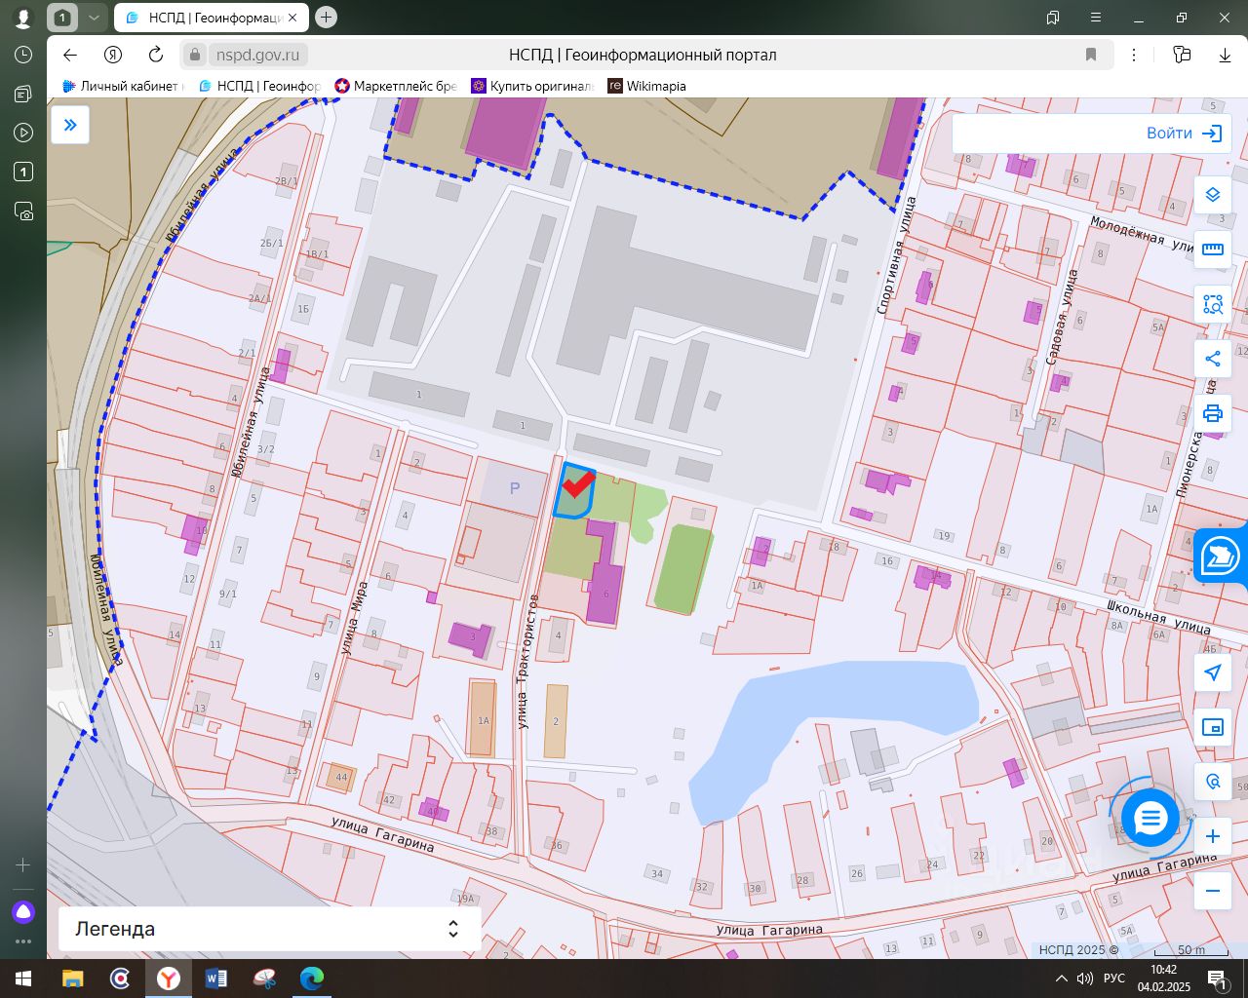Open the browser tab list dropdown
1248x998 pixels.
pos(94,18)
